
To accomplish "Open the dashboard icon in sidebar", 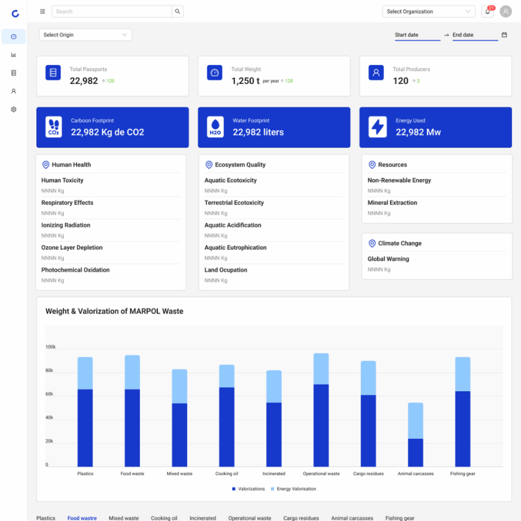I will [14, 37].
